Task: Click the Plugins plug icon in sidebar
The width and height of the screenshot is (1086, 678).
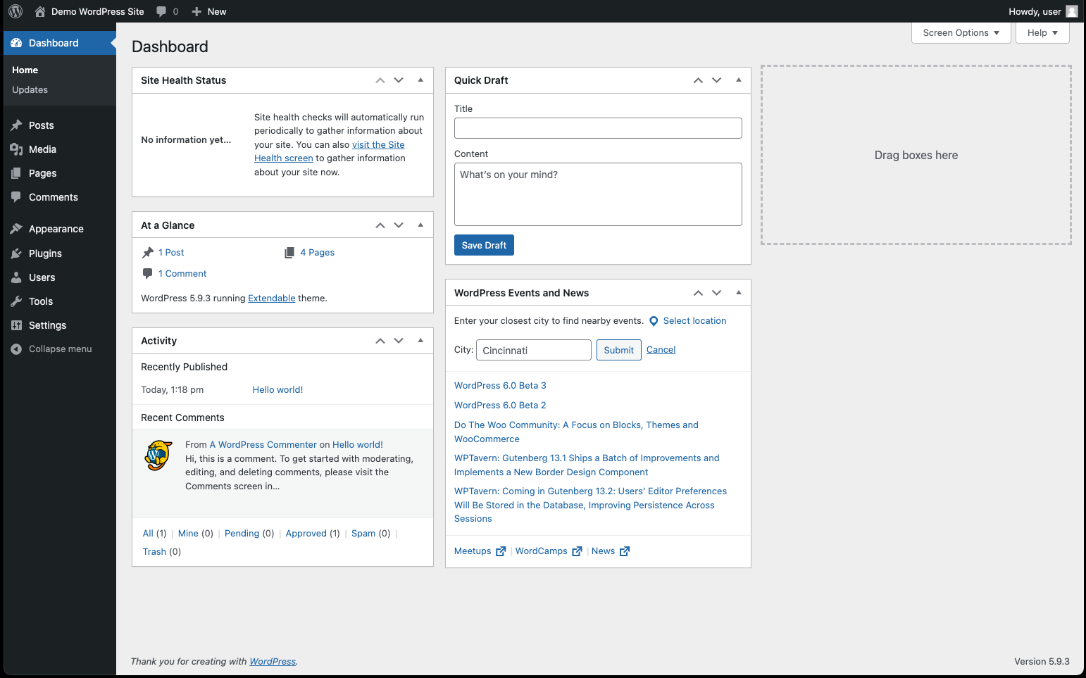Action: tap(16, 253)
